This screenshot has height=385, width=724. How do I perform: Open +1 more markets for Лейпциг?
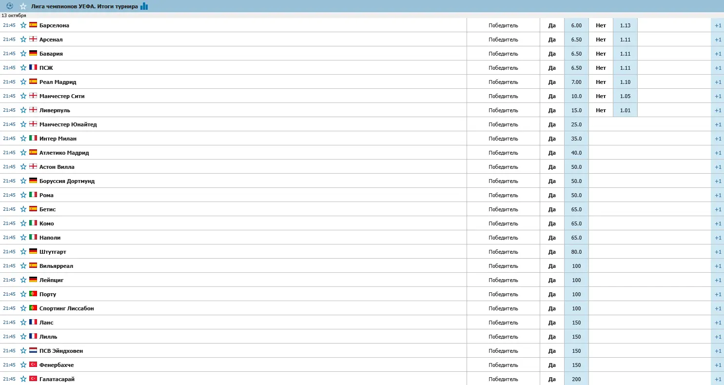pyautogui.click(x=718, y=280)
